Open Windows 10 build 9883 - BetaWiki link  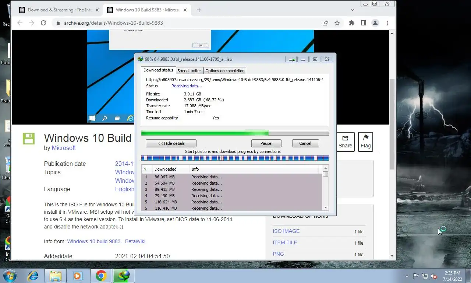pyautogui.click(x=106, y=241)
